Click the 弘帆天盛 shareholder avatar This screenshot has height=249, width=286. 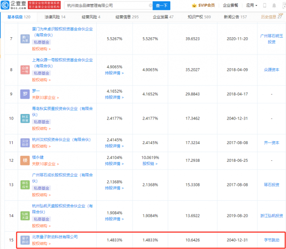click(25, 216)
